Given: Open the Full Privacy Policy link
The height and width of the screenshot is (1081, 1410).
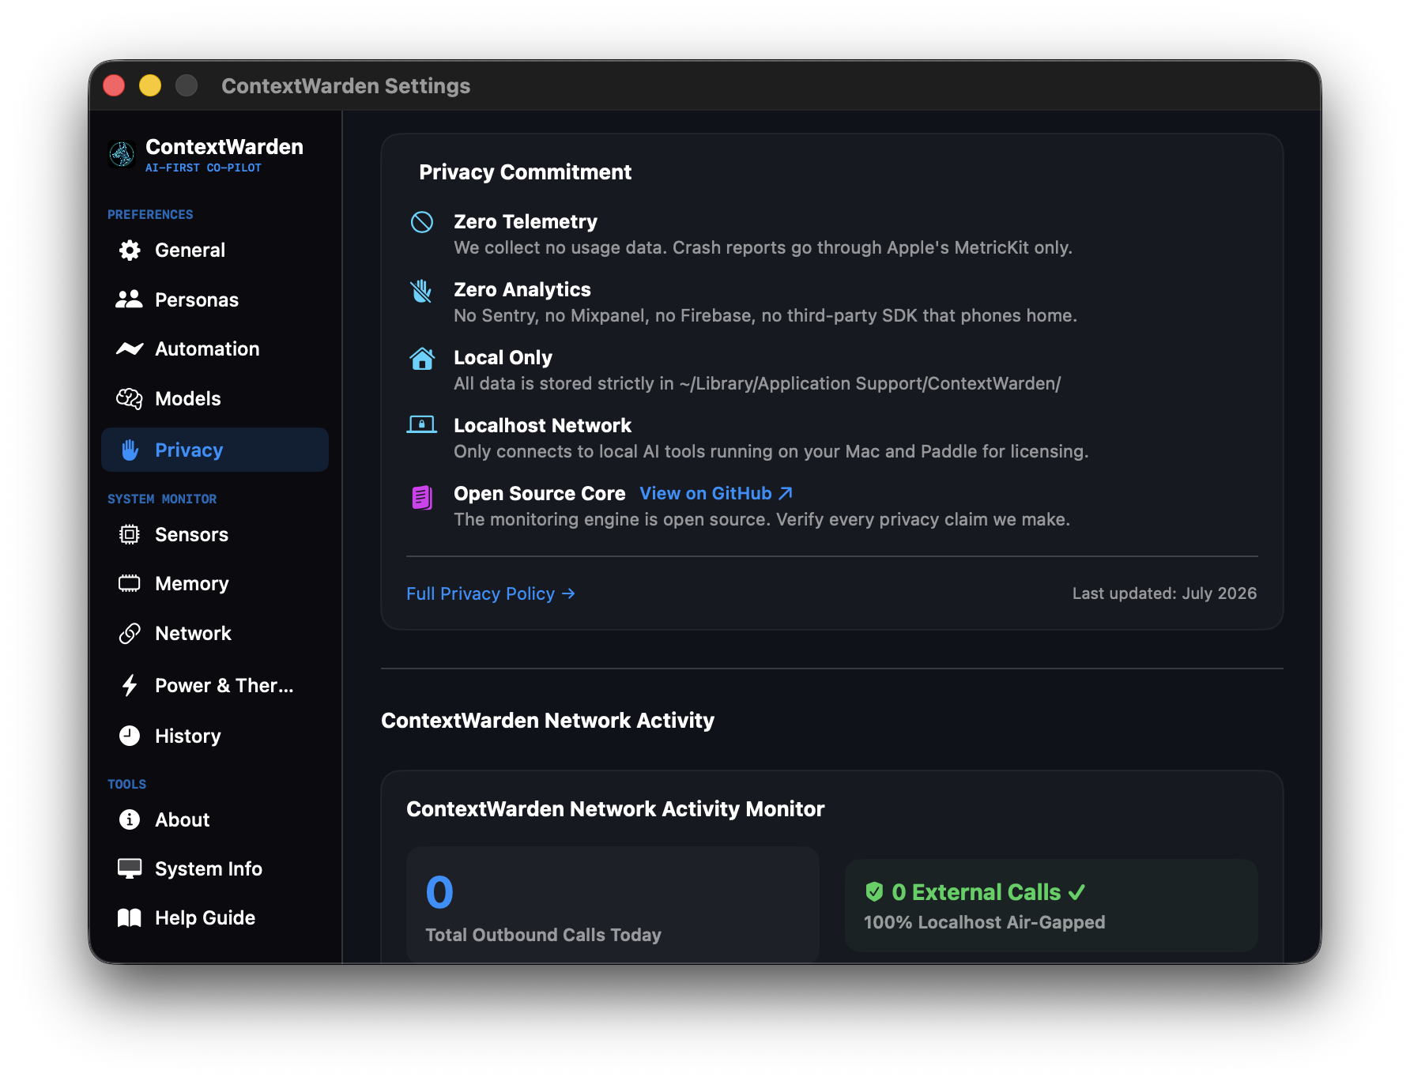Looking at the screenshot, I should pyautogui.click(x=491, y=593).
